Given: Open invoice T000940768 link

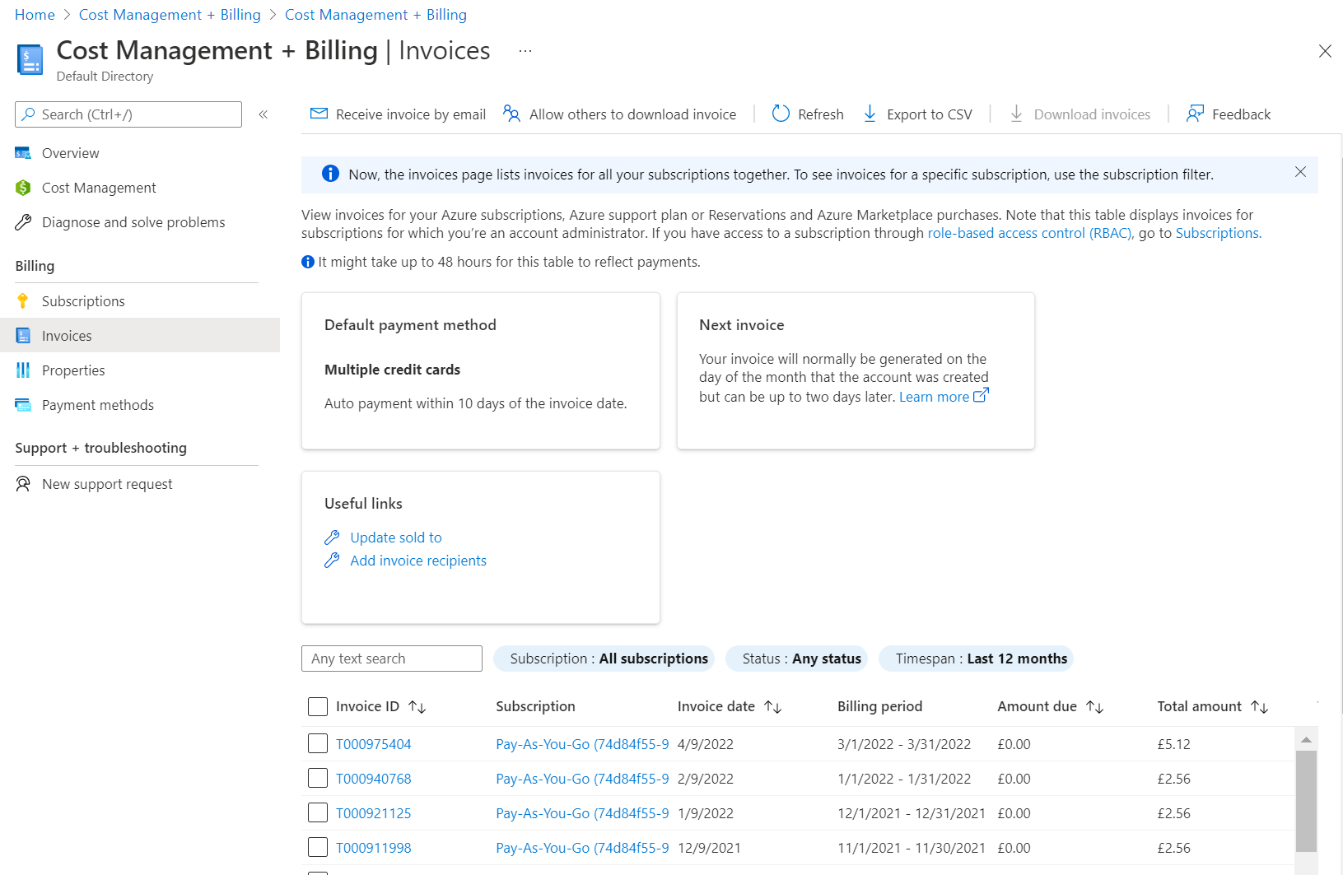Looking at the screenshot, I should click(373, 779).
